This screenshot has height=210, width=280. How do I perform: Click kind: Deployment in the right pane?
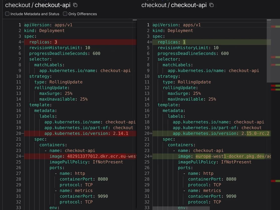[173, 31]
